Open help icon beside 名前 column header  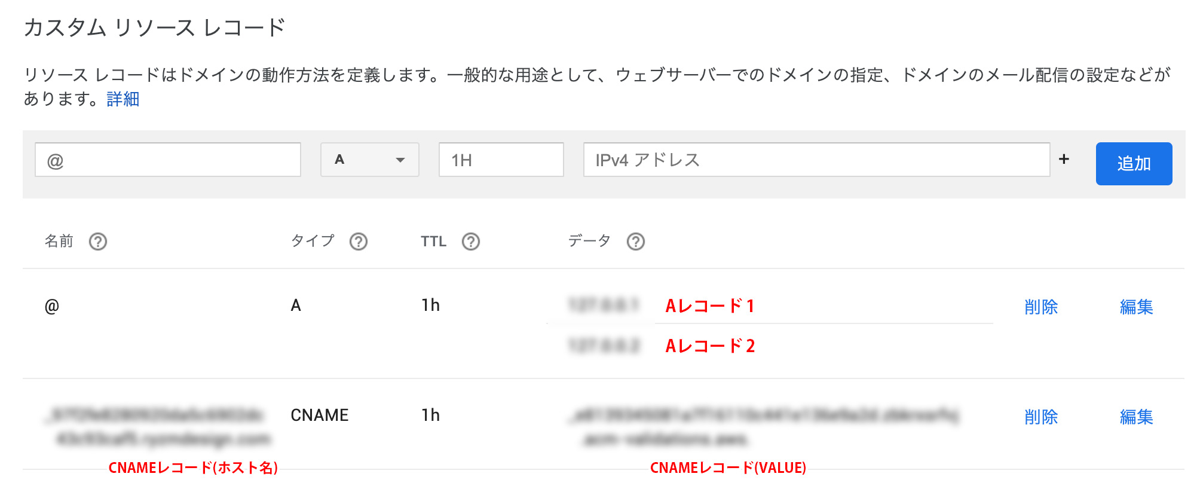tap(98, 242)
